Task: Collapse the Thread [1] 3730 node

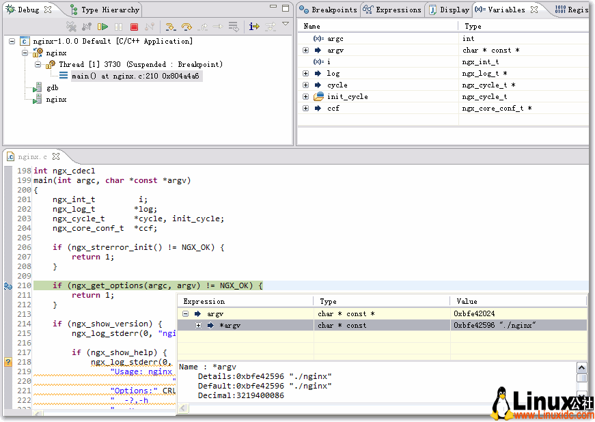Action: (x=38, y=64)
